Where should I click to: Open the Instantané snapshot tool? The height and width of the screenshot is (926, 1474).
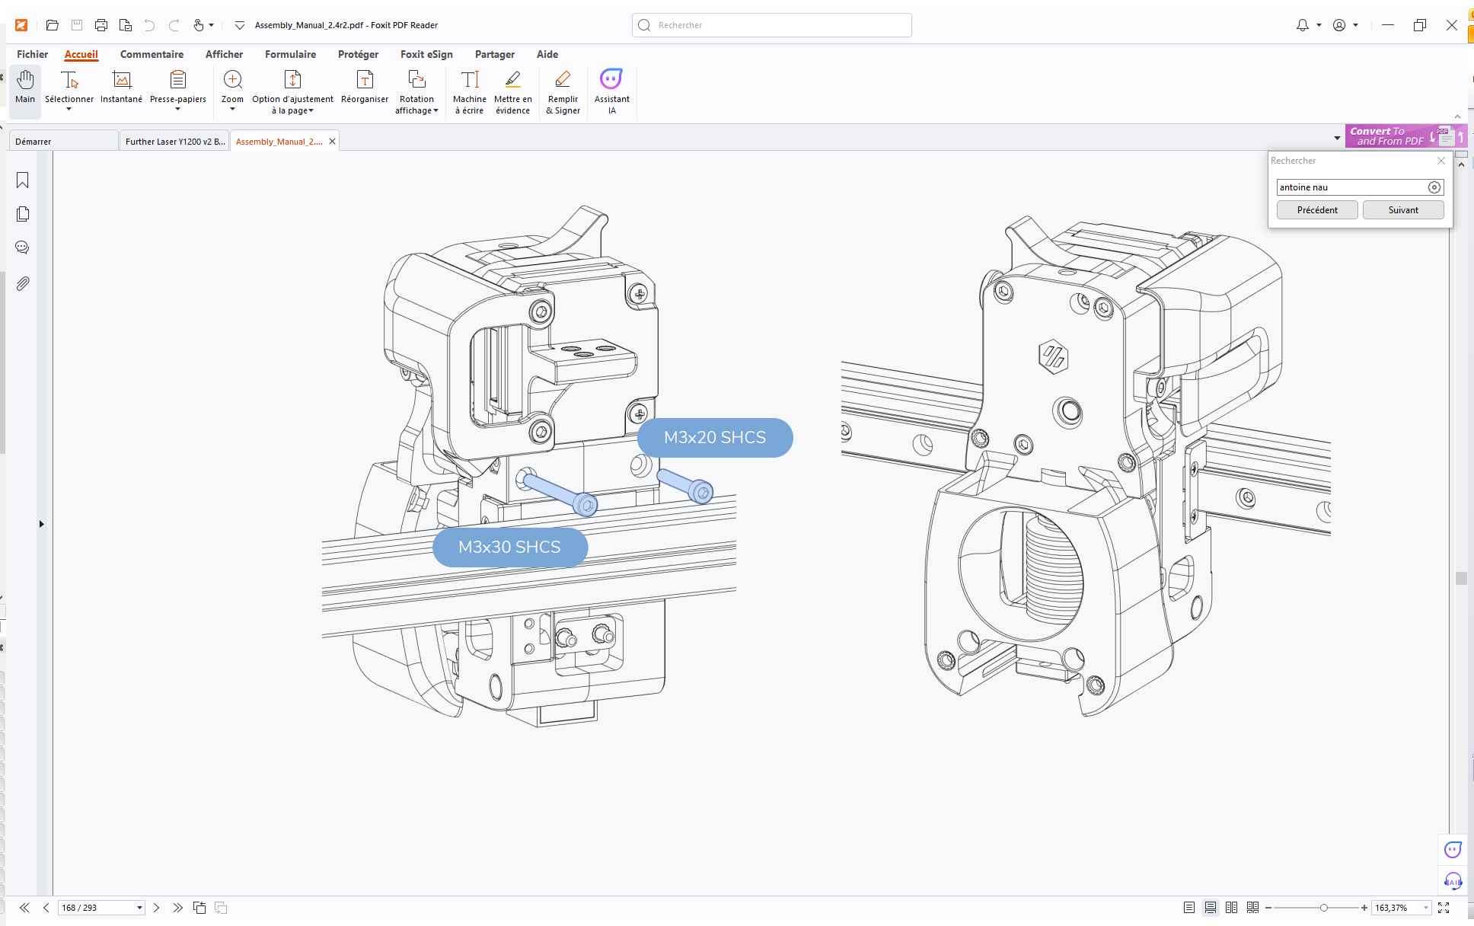click(x=121, y=88)
